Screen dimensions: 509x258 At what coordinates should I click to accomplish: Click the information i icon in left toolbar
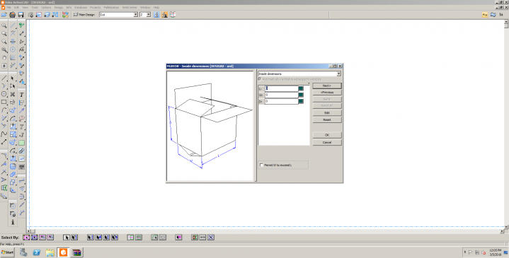pos(13,222)
